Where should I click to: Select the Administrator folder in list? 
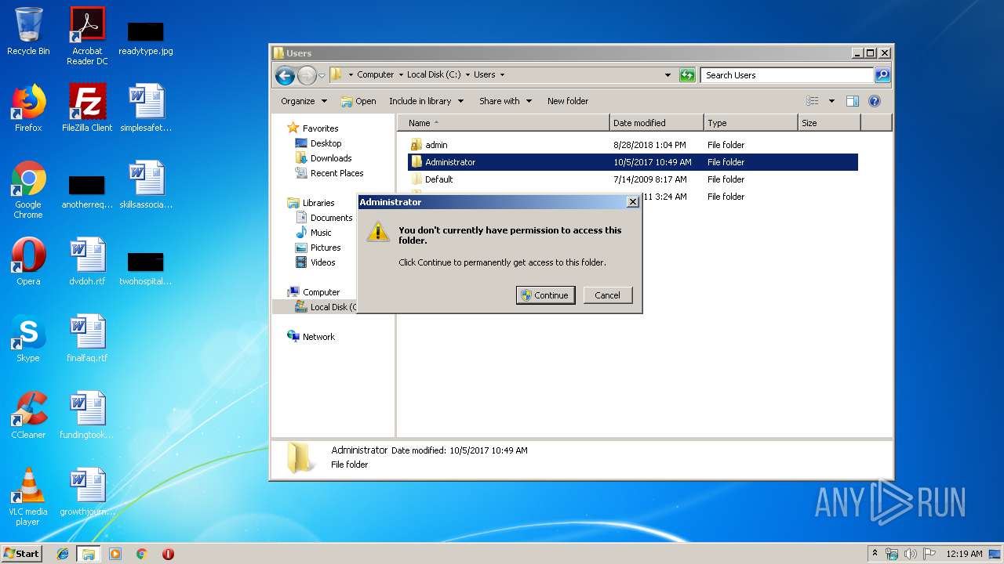coord(633,162)
